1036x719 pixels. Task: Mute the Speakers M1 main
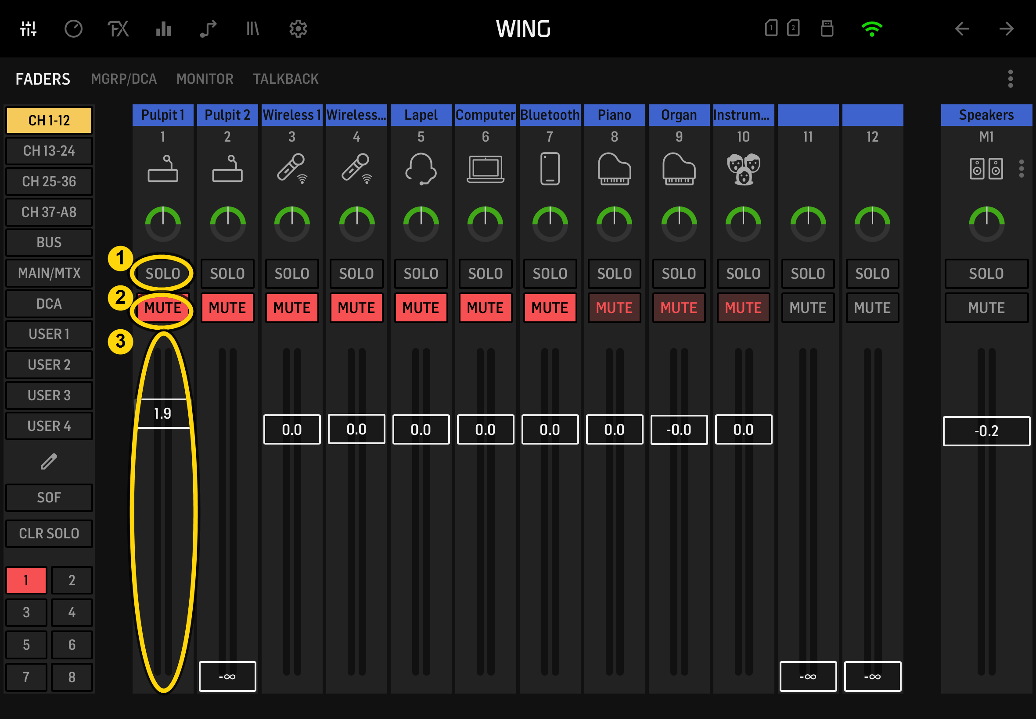pyautogui.click(x=986, y=308)
